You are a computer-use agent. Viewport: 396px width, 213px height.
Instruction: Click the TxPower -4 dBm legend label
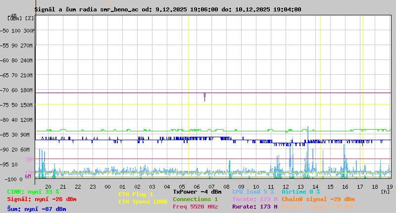click(197, 192)
